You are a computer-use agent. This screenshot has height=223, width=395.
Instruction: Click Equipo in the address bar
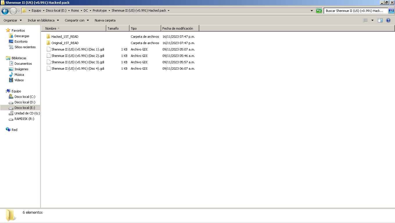(36, 10)
